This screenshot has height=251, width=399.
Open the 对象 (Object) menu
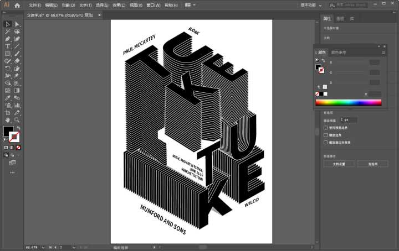coord(69,5)
